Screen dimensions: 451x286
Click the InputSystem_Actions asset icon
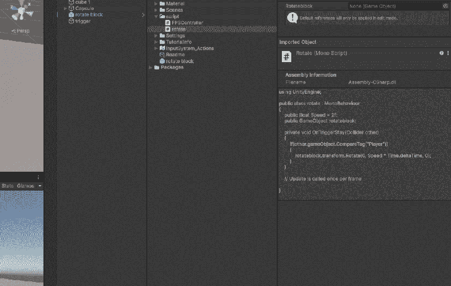pos(162,48)
